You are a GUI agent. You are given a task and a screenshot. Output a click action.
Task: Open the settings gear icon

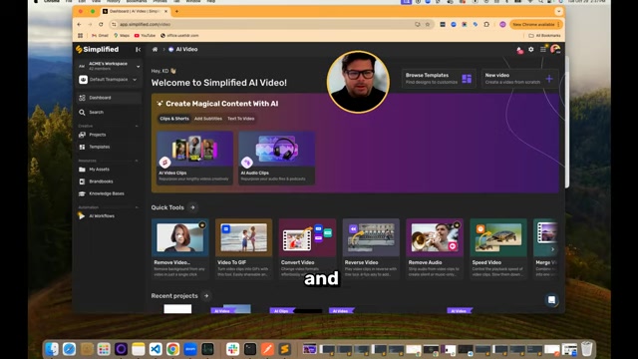[x=531, y=49]
